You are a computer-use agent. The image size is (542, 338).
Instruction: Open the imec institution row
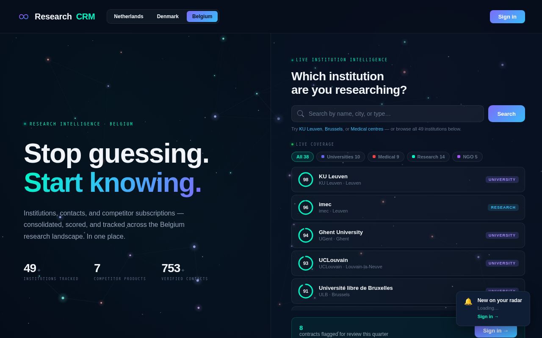(408, 207)
